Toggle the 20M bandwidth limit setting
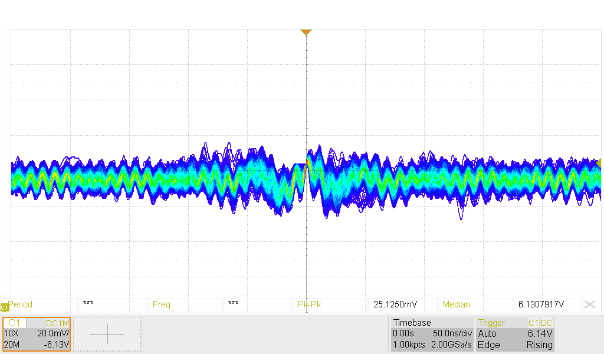 [12, 345]
